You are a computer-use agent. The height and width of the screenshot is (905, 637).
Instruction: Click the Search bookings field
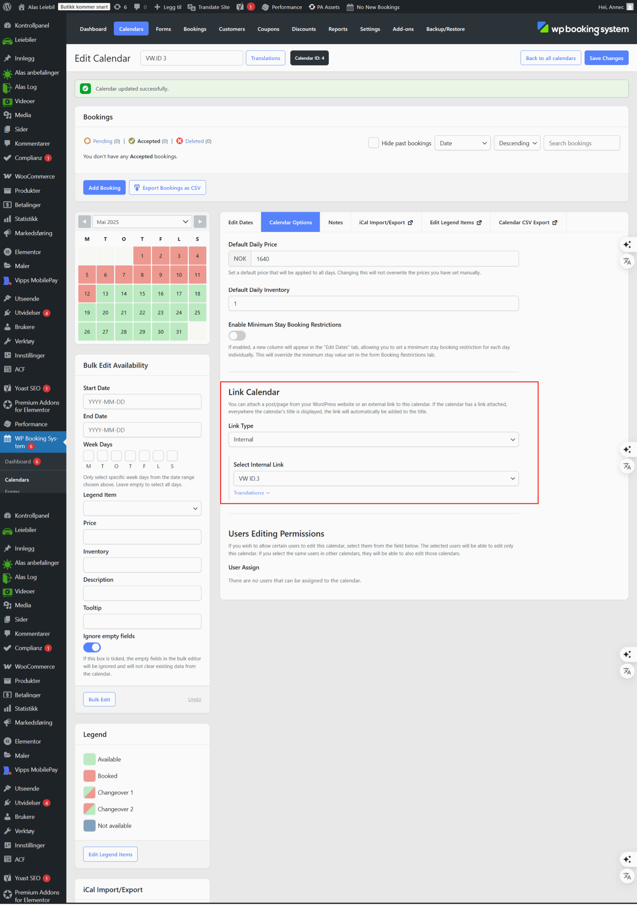[582, 143]
